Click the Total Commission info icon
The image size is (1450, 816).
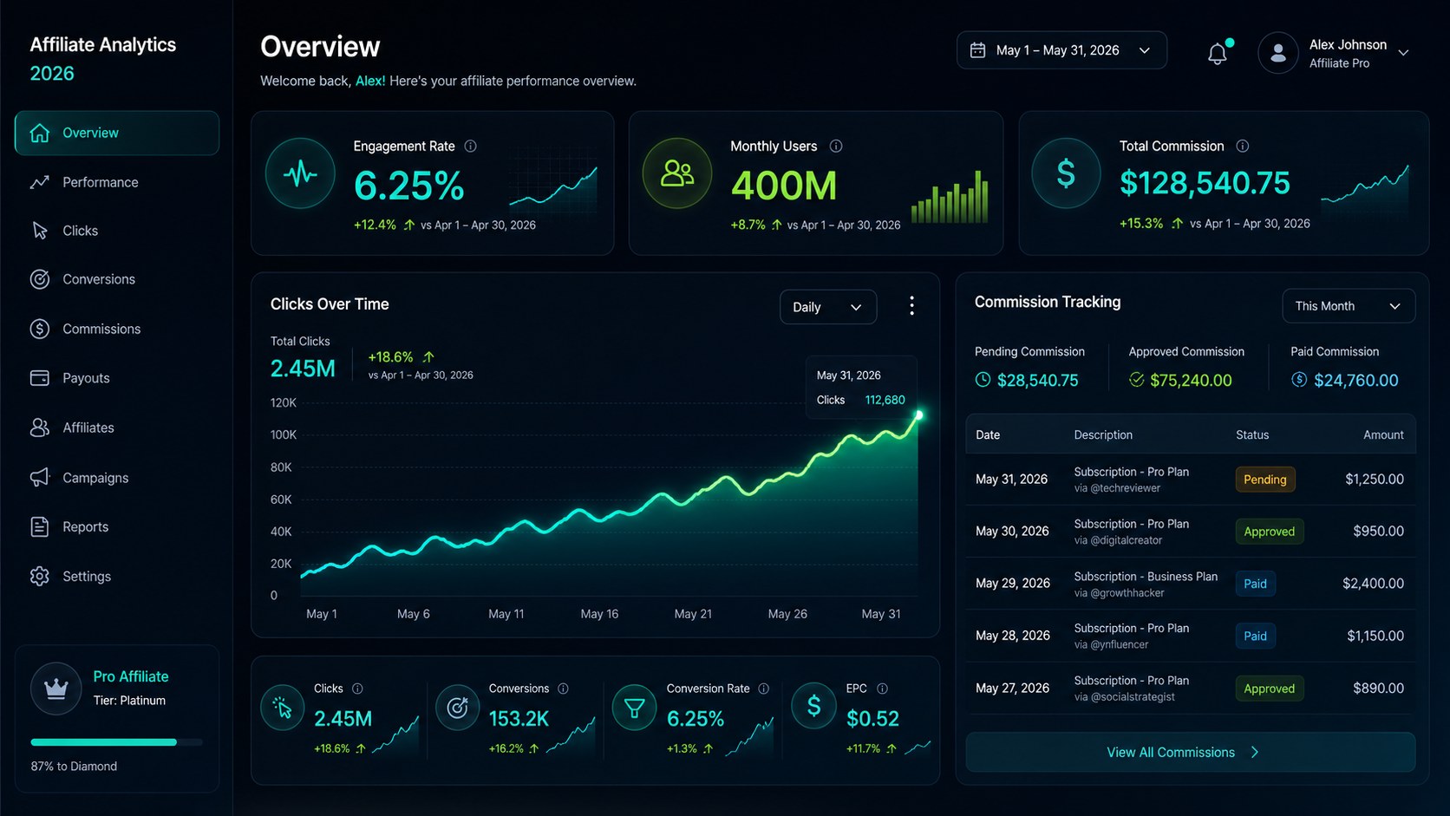1242,147
